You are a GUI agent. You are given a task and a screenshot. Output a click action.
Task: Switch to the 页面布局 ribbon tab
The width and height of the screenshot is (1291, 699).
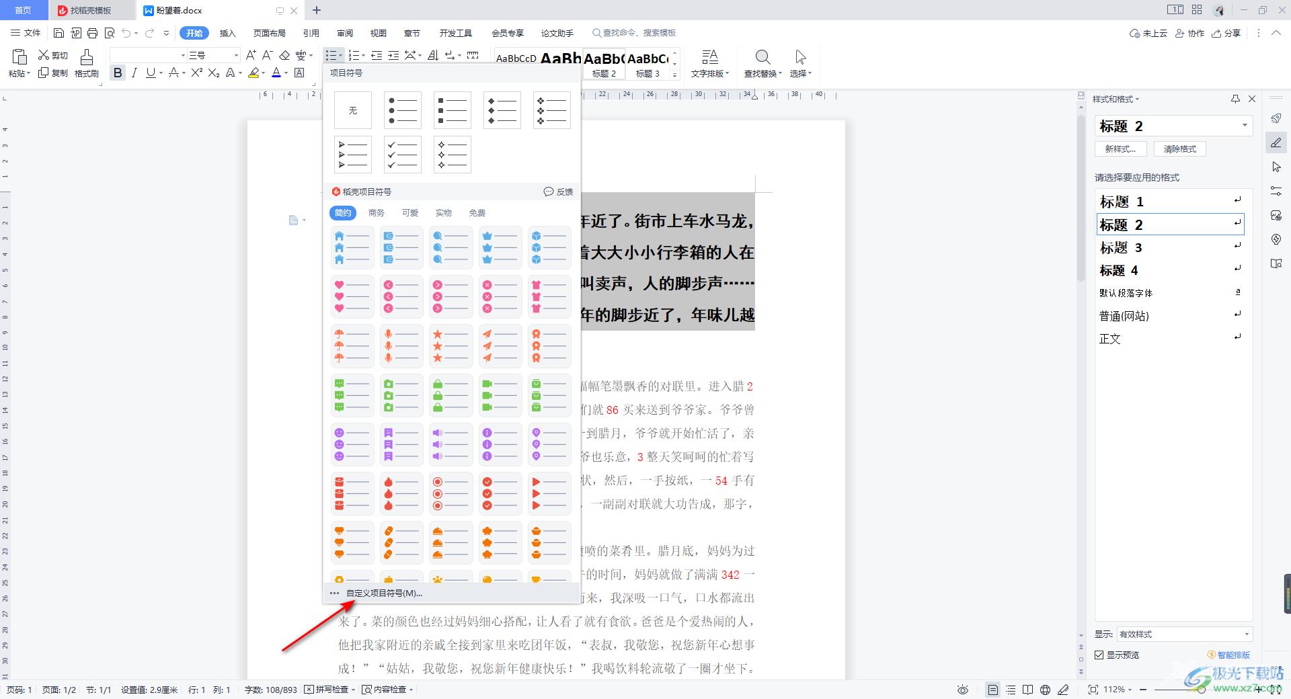[269, 33]
